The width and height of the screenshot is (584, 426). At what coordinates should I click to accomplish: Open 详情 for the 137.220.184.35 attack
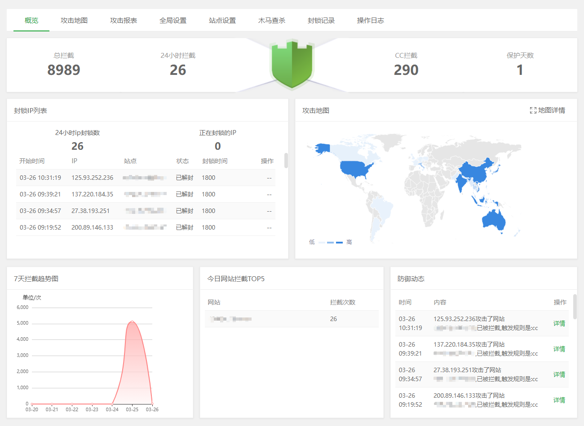(x=559, y=349)
